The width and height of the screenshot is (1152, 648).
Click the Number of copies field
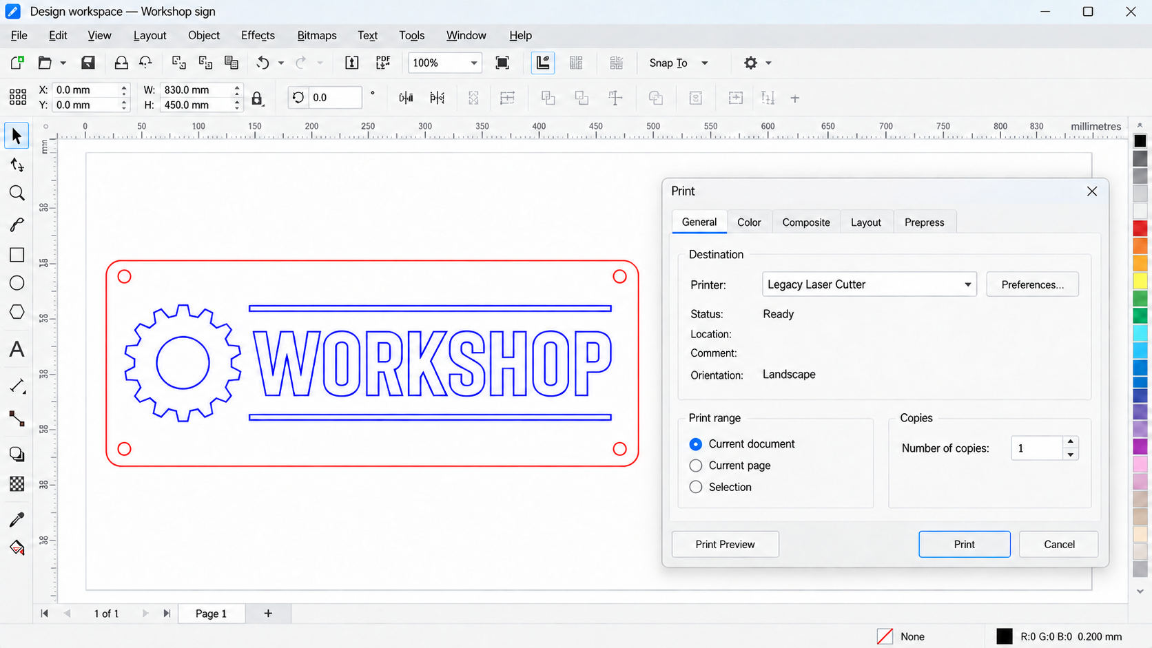point(1037,448)
